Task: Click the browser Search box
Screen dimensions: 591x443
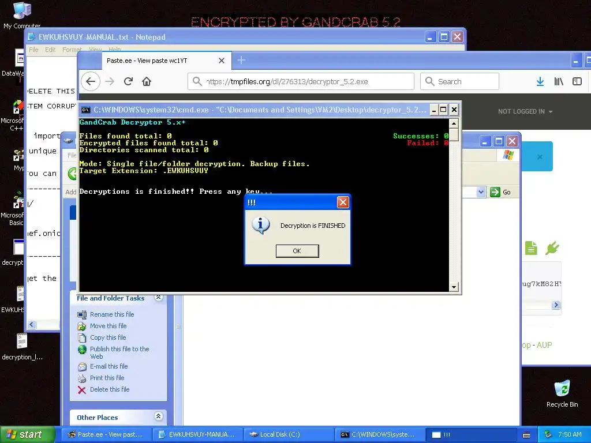Action: (x=459, y=81)
